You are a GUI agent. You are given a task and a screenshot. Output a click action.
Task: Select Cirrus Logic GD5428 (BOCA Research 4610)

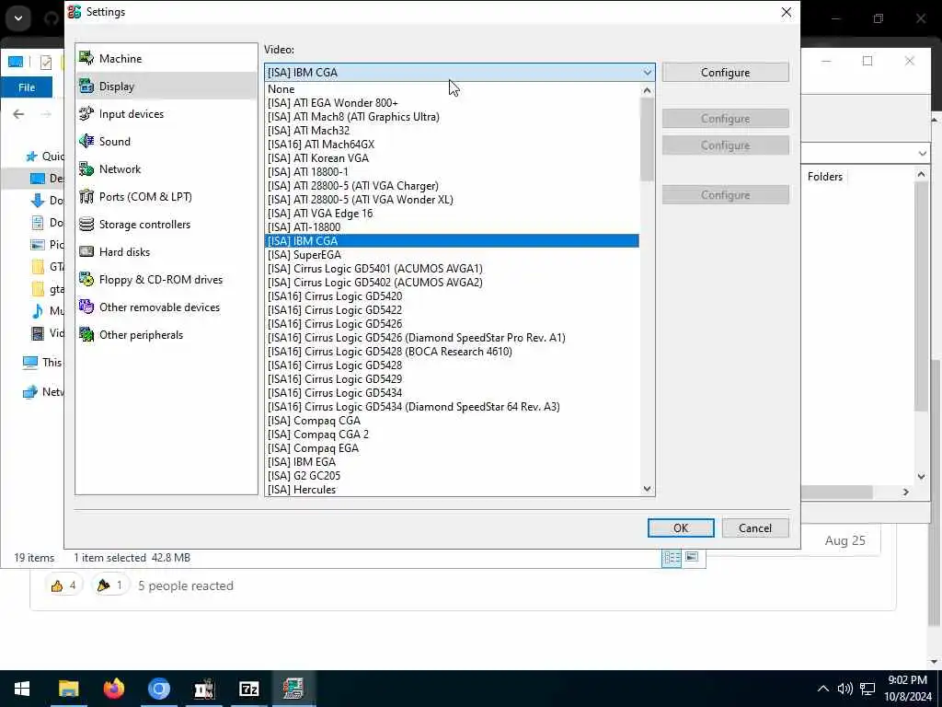pos(452,352)
